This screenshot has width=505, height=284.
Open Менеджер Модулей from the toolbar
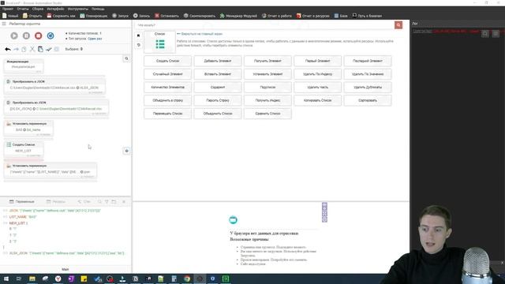(x=238, y=16)
